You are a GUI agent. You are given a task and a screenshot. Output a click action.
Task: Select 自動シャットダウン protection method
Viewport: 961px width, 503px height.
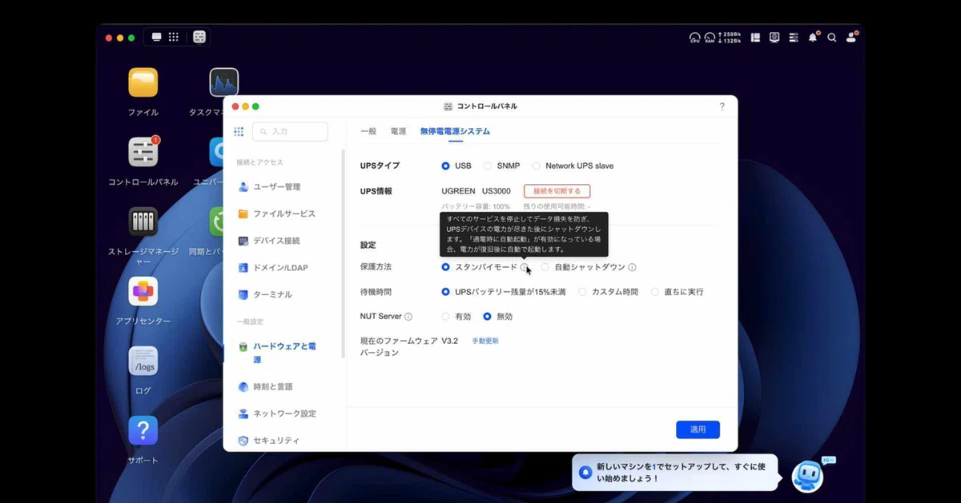[x=545, y=267]
